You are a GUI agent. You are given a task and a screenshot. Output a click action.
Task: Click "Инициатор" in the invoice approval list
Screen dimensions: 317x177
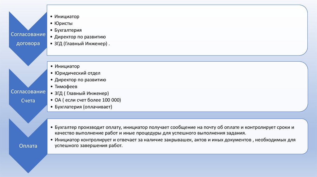pos(67,66)
